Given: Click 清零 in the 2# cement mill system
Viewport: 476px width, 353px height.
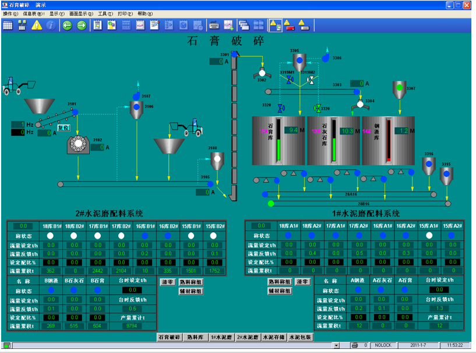Looking at the screenshot, I should [x=167, y=282].
